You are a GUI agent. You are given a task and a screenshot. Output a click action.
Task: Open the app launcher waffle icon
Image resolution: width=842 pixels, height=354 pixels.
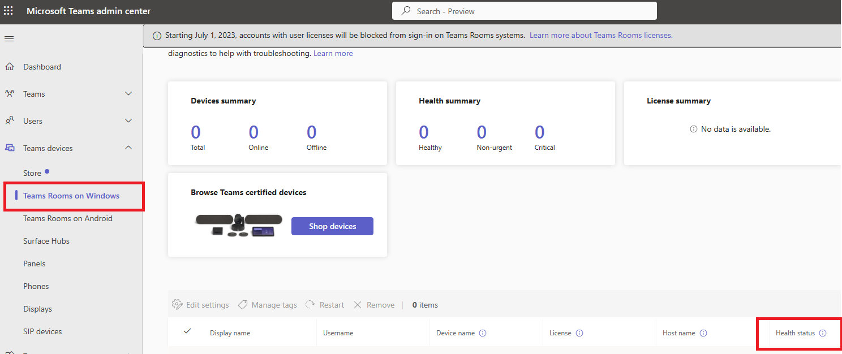(x=8, y=11)
